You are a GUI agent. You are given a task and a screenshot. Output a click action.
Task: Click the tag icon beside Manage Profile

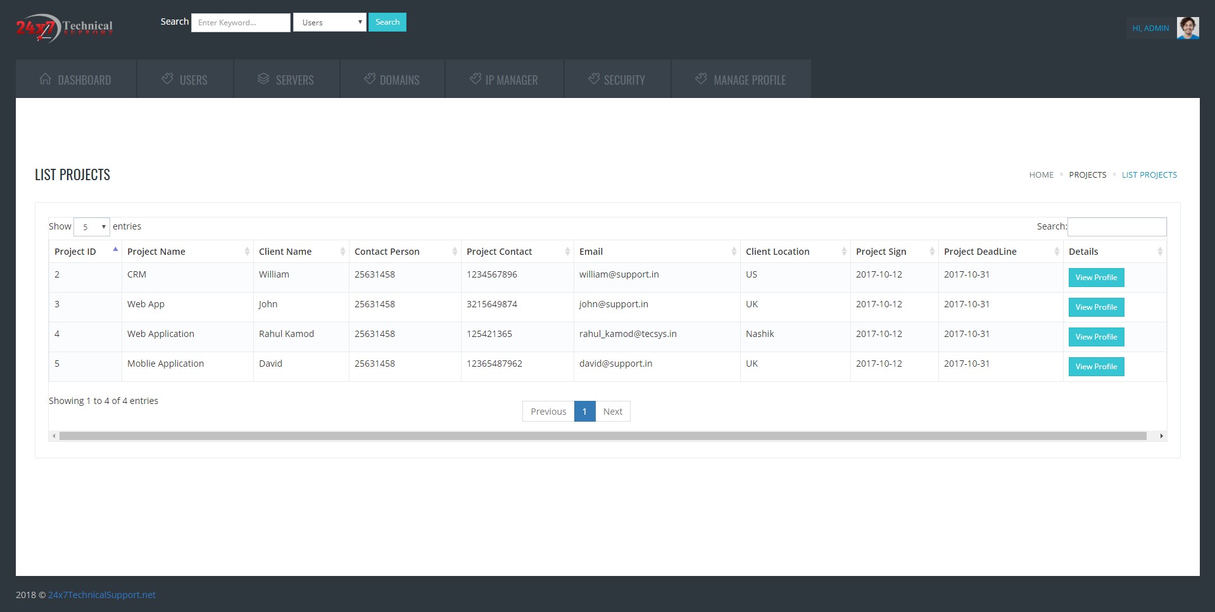[x=701, y=79]
